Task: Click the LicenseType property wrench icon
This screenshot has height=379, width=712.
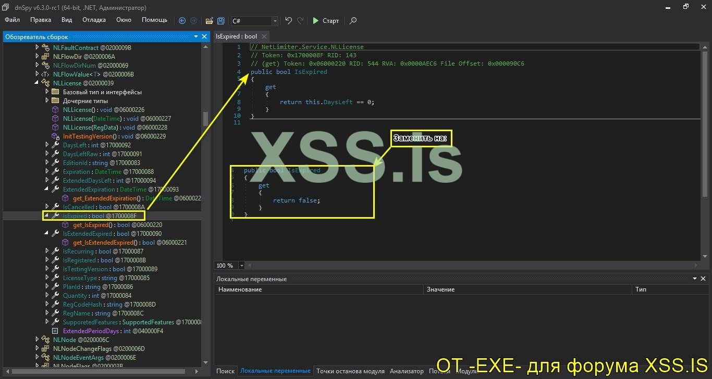Action: (x=55, y=277)
